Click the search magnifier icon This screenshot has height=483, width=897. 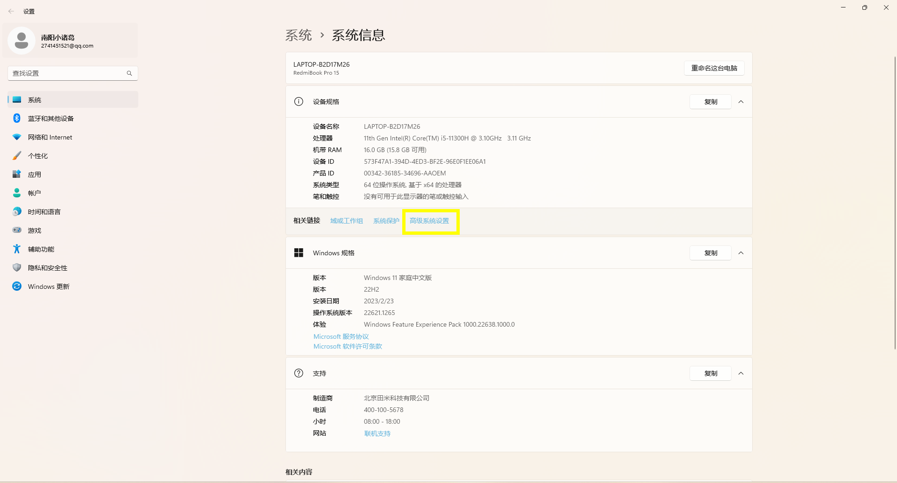point(129,73)
